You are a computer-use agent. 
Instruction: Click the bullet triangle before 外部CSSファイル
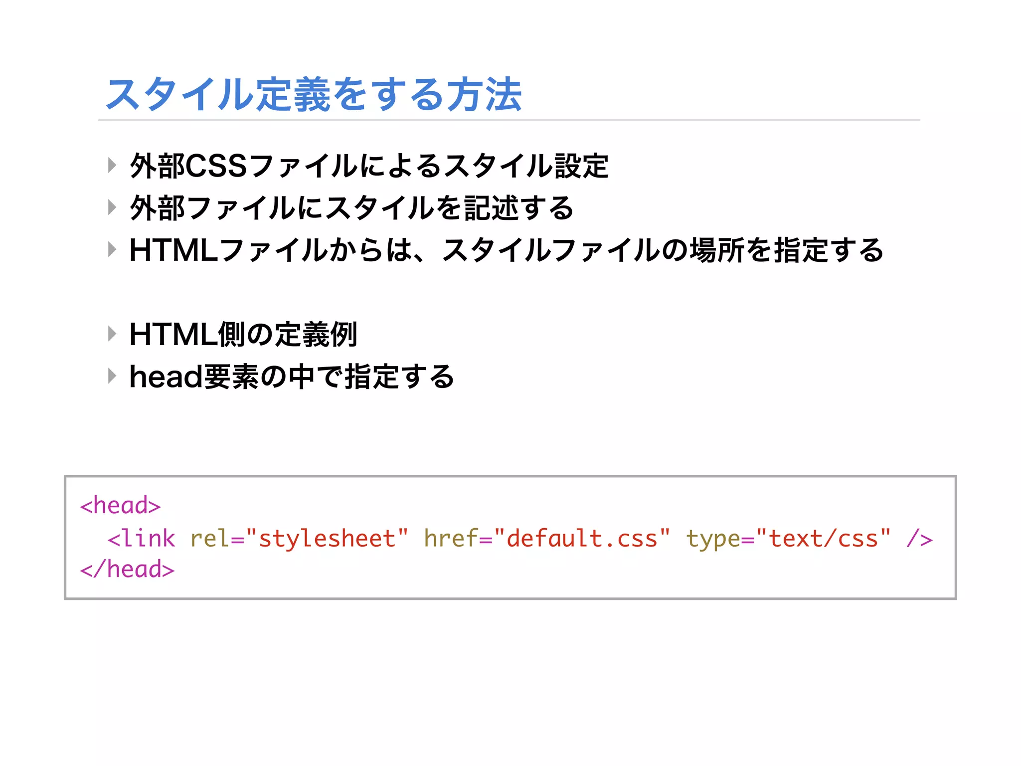[112, 165]
